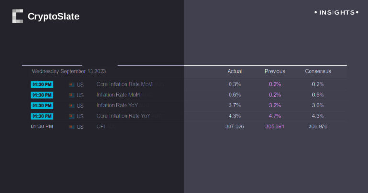Click the US flag in Core Inflation Rate YoY row

71,116
